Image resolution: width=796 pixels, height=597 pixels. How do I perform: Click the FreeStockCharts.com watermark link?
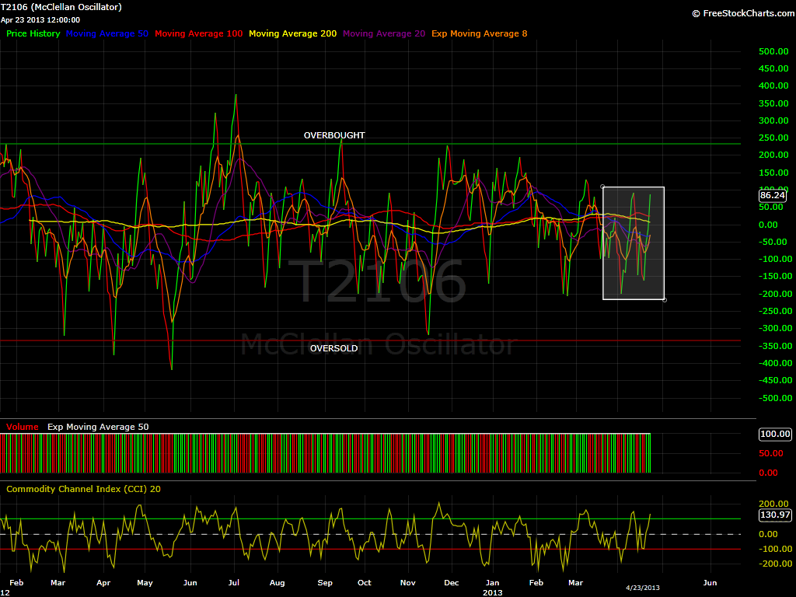tap(741, 13)
